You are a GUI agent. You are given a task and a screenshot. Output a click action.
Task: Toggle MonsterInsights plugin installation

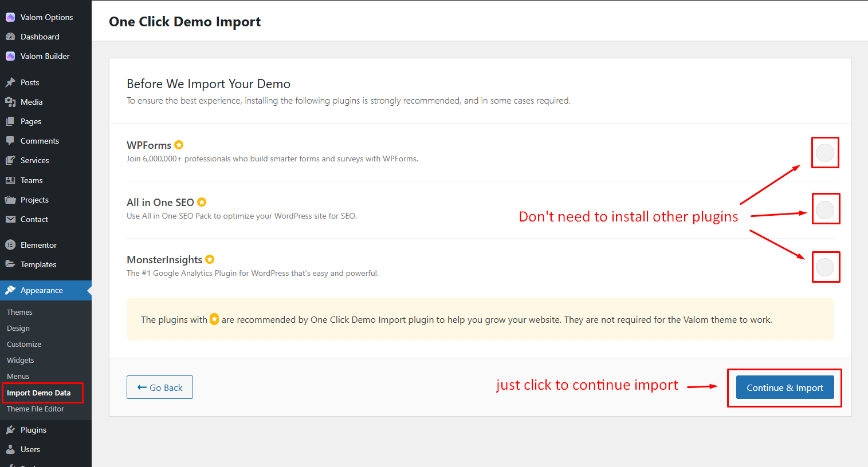[x=824, y=267]
